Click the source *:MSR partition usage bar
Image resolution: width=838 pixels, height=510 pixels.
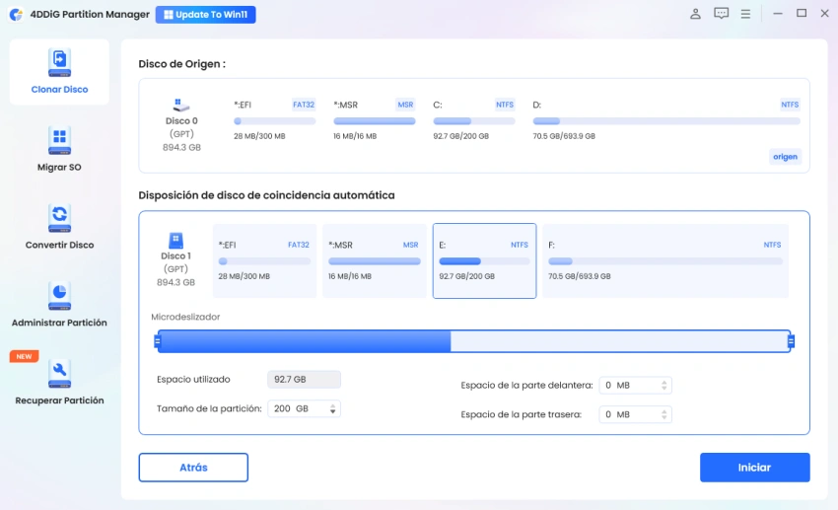pos(374,121)
